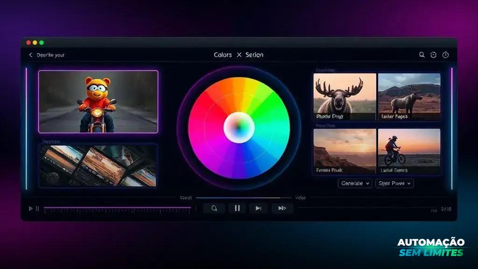Viewport: 478px width, 269px height.
Task: Click the yellow minimize window button
Action: 35,42
